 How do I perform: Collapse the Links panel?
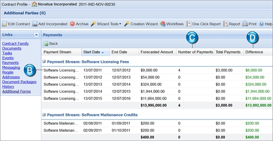coord(36,35)
